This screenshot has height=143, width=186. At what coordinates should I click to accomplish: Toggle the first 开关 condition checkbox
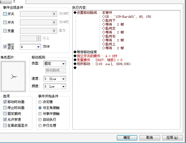click(5, 14)
